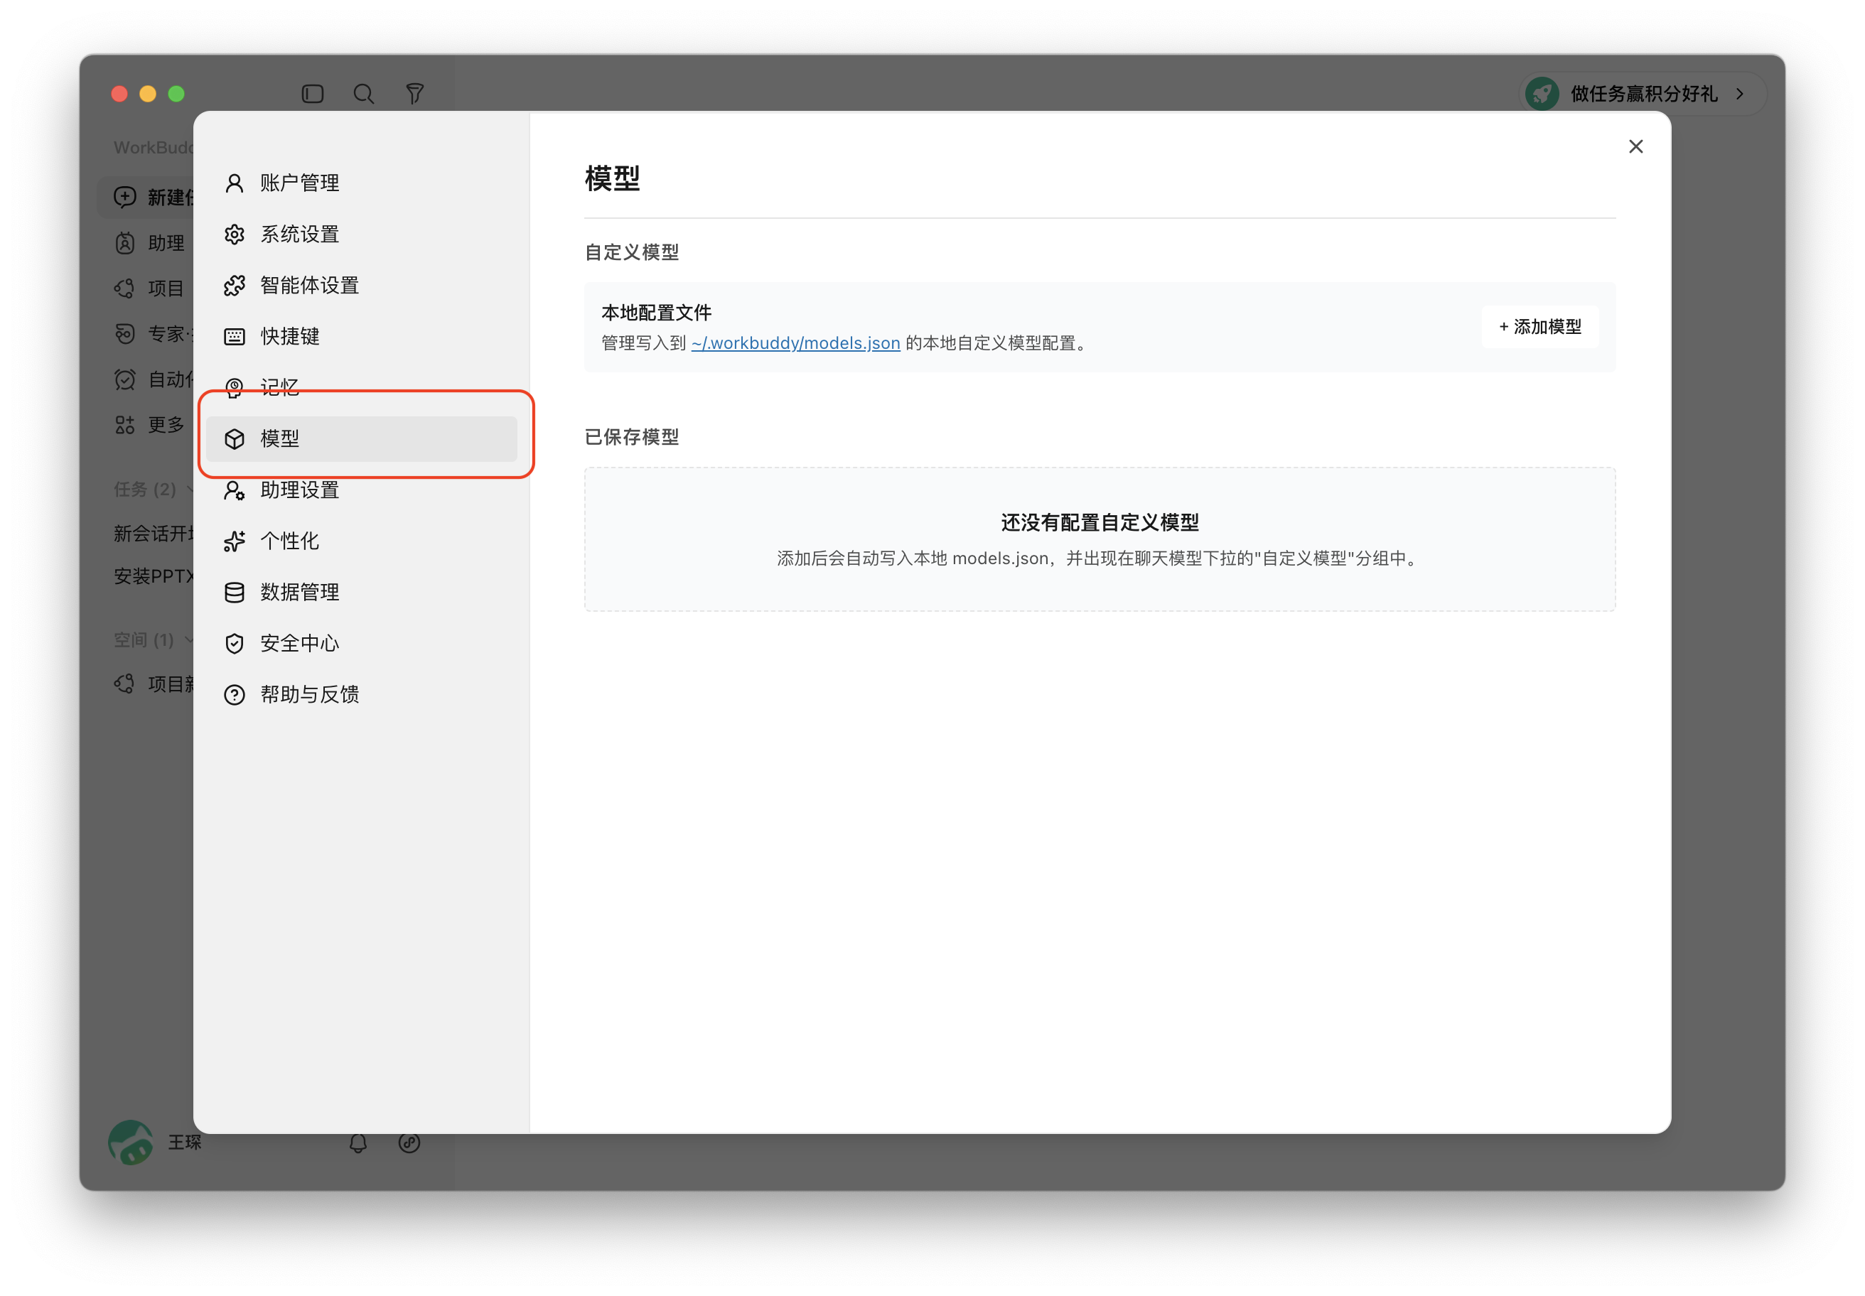Click the 更多 grid icon in sidebar
1865x1296 pixels.
(125, 425)
